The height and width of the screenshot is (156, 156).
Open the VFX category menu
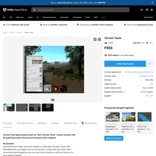click(96, 17)
